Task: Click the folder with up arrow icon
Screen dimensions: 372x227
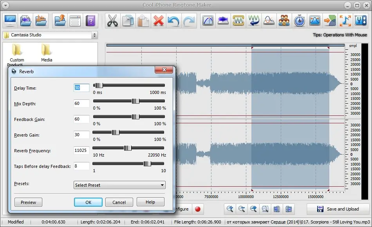Action: click(60, 21)
